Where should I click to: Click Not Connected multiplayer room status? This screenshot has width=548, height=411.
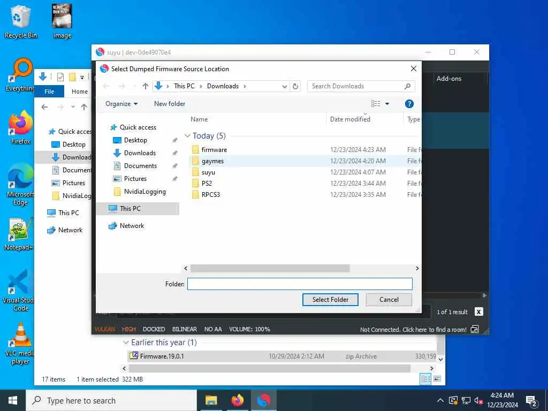(413, 330)
